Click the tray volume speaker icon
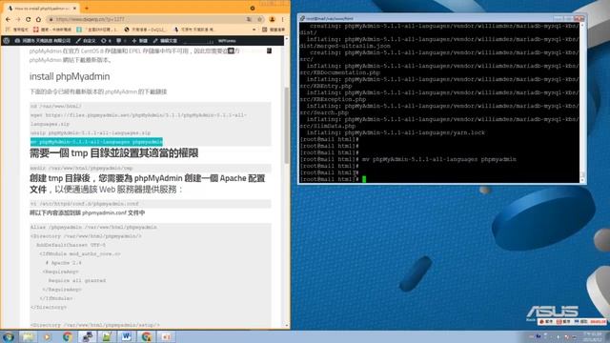 click(x=558, y=336)
